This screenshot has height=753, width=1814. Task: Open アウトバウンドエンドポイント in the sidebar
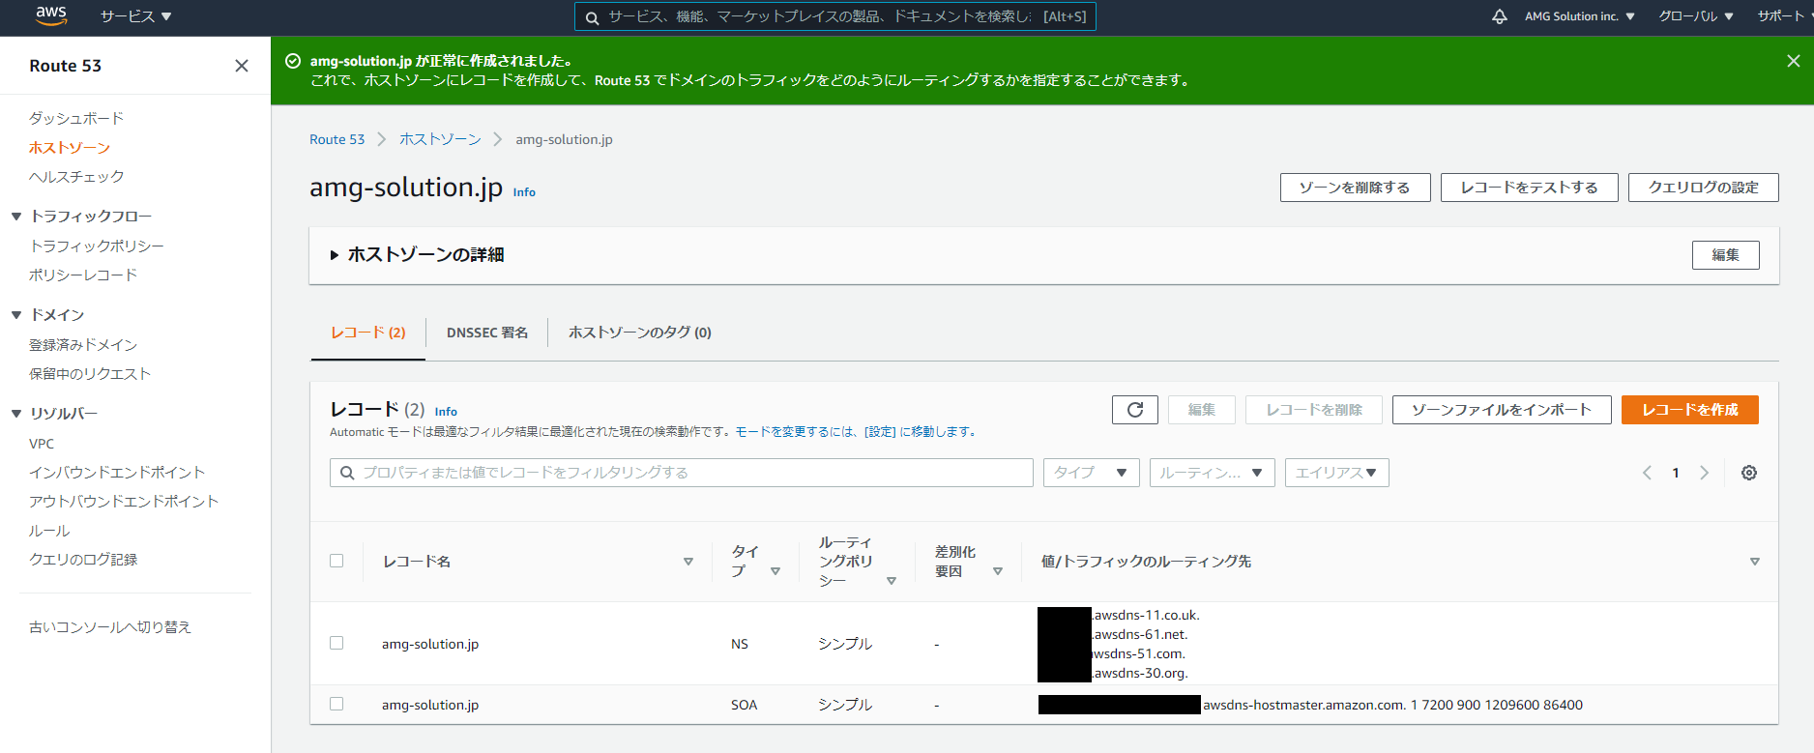click(x=124, y=502)
